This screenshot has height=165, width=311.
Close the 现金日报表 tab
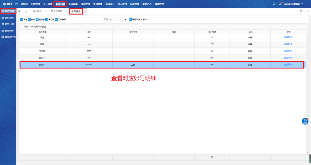click(x=67, y=11)
